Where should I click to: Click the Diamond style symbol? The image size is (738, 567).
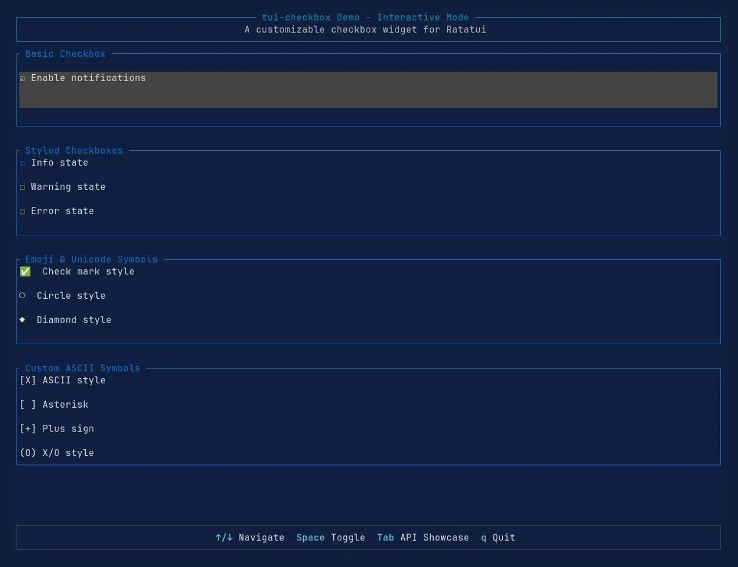click(x=22, y=319)
